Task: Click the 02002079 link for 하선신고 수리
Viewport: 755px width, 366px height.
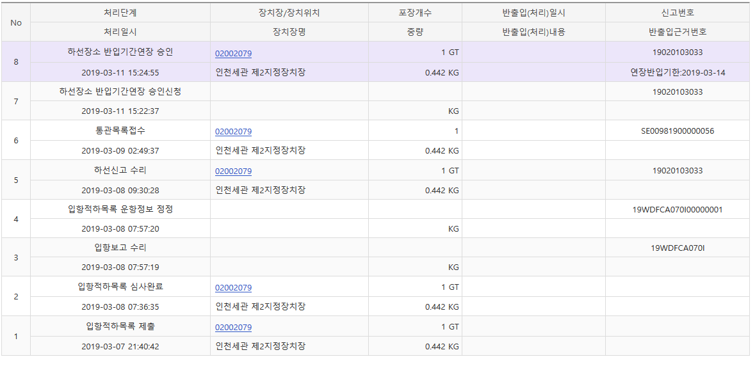Action: [233, 171]
